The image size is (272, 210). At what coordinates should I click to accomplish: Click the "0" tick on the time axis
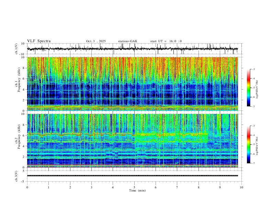(x=27, y=187)
